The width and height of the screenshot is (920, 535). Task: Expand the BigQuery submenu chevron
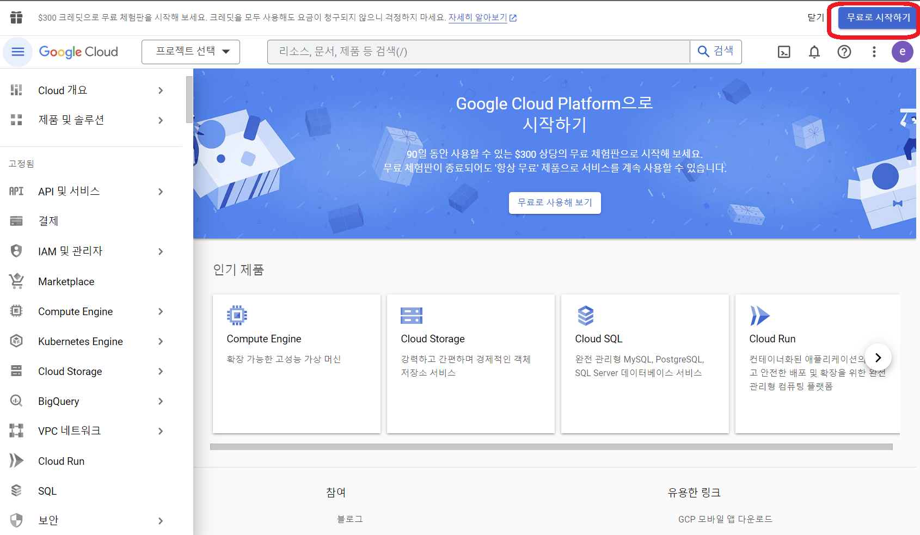point(161,401)
